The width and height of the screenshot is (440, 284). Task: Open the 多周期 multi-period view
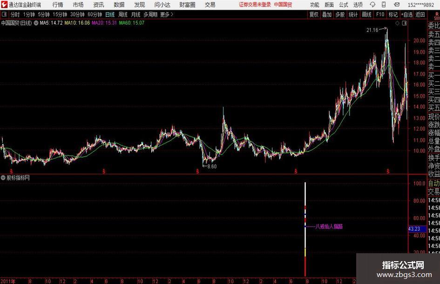point(150,14)
